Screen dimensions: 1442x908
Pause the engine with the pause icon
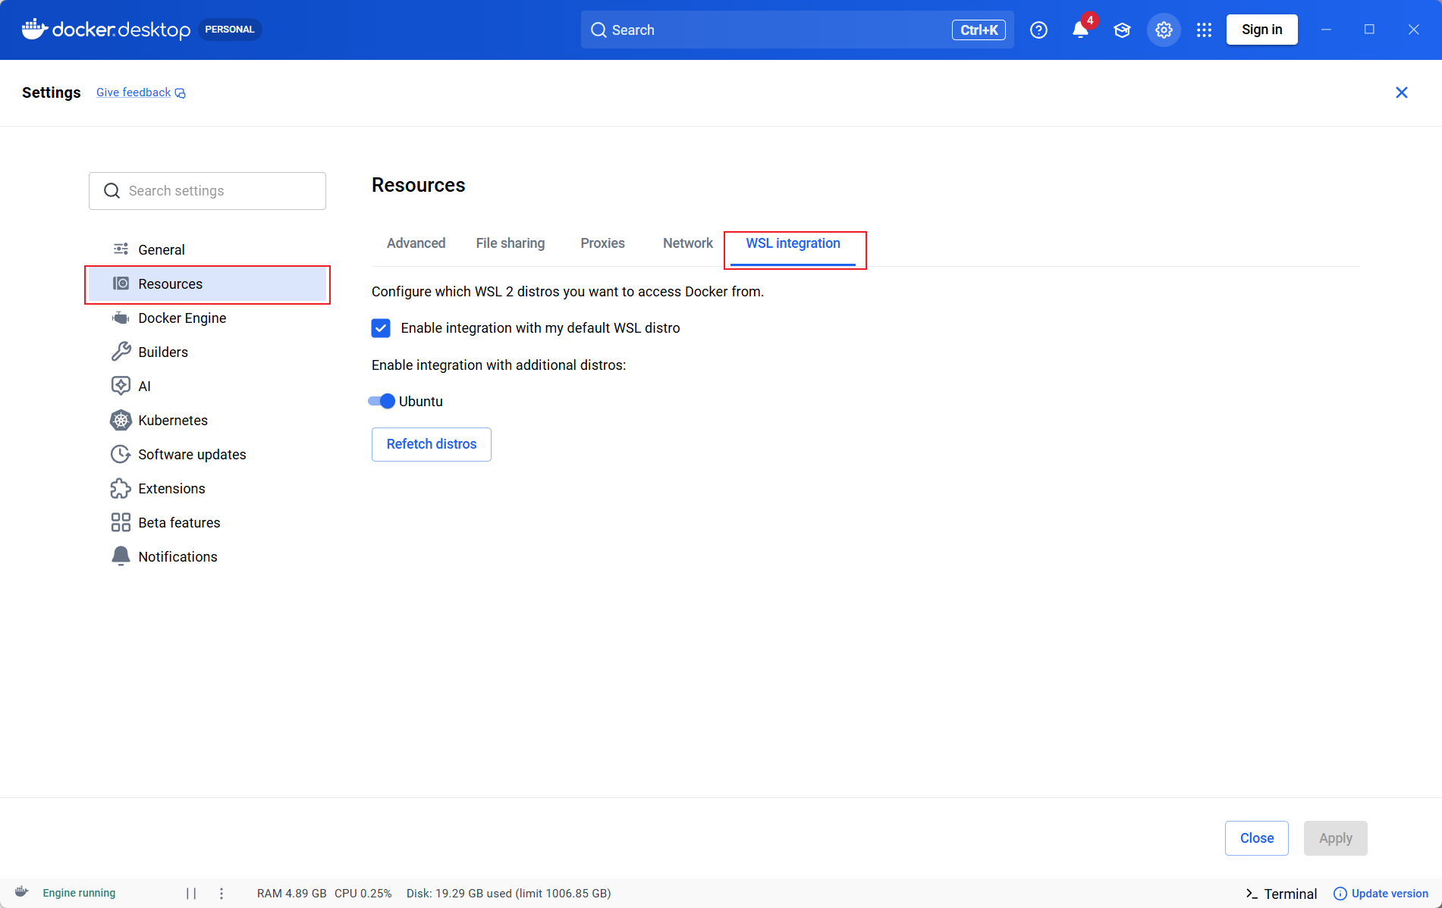tap(191, 893)
